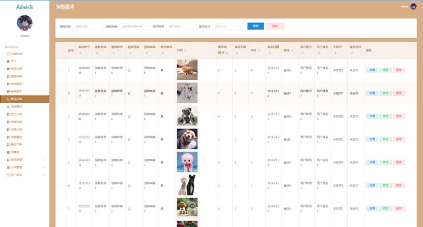Sort table by 手机号 column arrow
Screen dimensions: 423x227
tap(335, 53)
